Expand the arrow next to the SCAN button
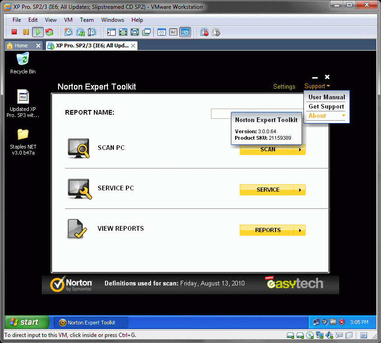The width and height of the screenshot is (381, 343). pyautogui.click(x=300, y=149)
